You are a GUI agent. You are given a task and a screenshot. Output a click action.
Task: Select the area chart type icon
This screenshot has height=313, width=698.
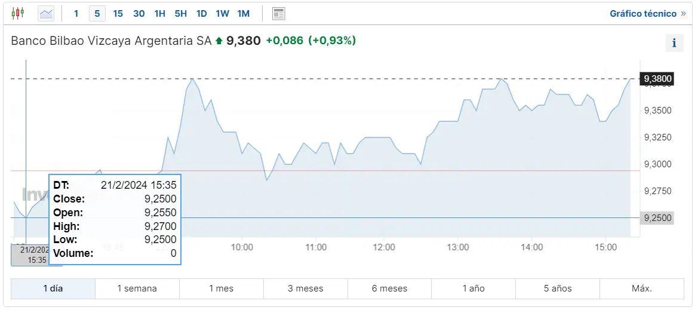(46, 13)
